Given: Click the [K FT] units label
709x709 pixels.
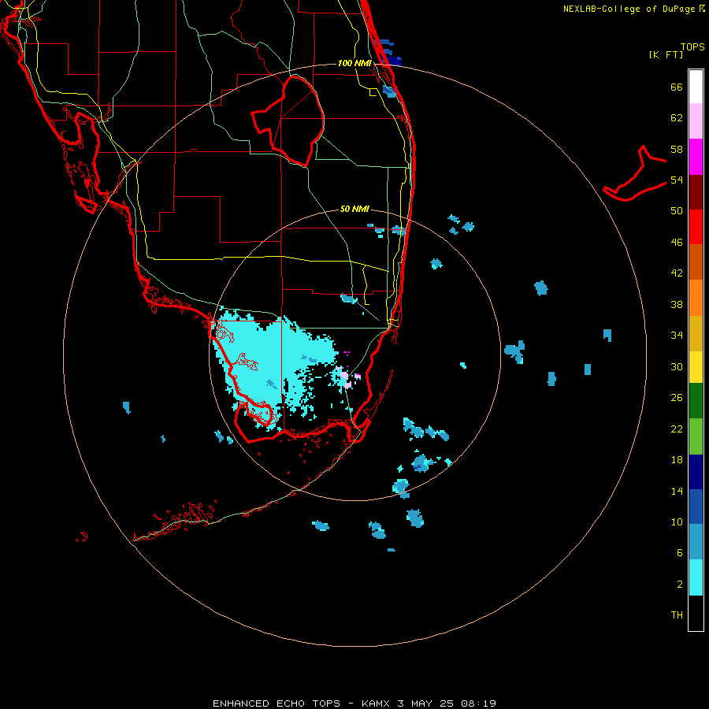Looking at the screenshot, I should pyautogui.click(x=666, y=54).
